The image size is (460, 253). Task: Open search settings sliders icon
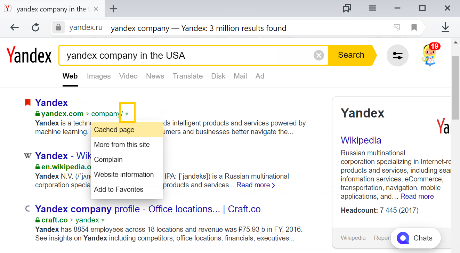(397, 55)
